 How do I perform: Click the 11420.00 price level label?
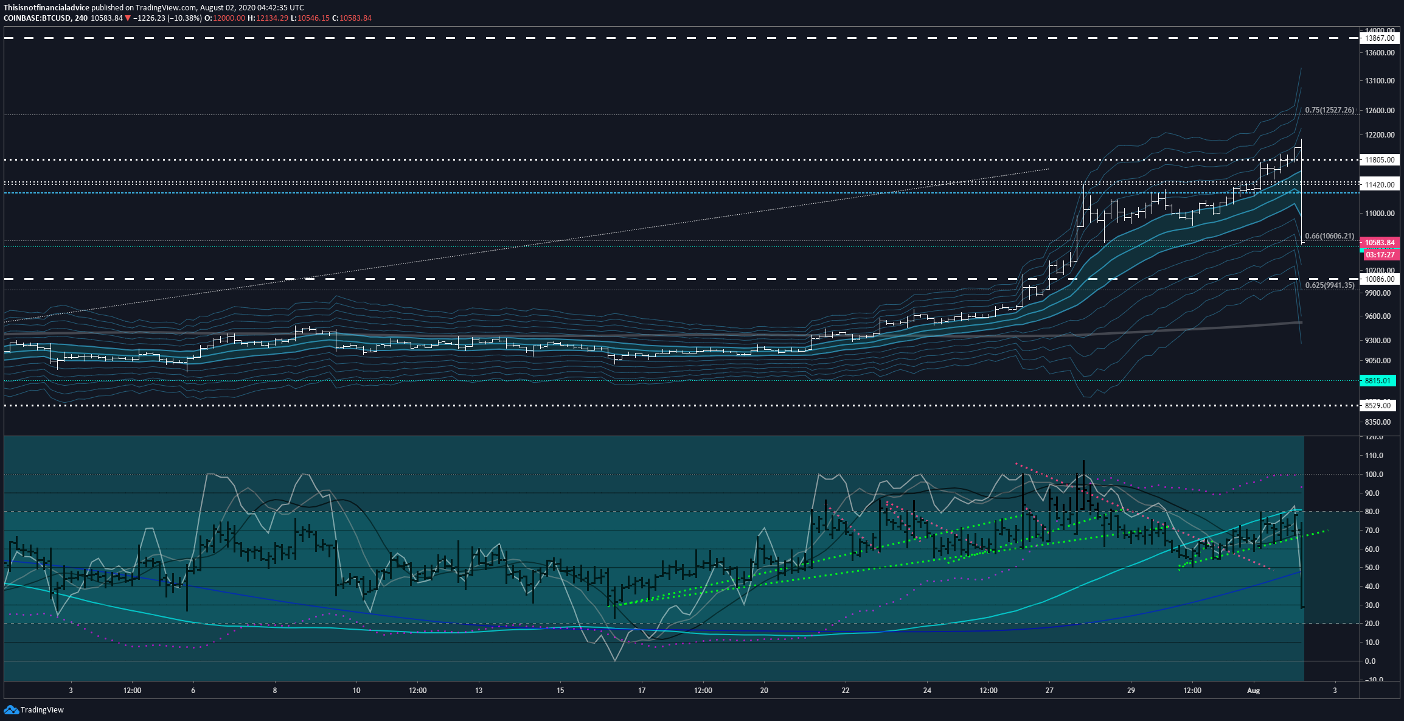coord(1379,185)
